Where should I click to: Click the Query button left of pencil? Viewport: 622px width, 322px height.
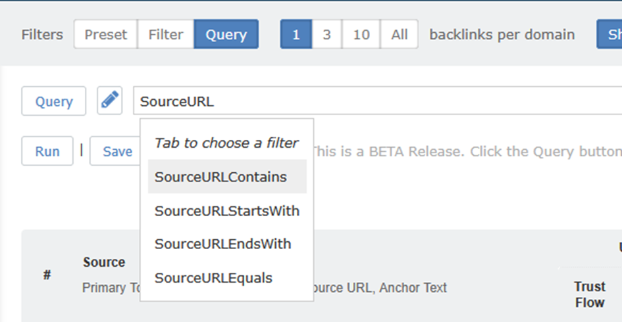click(x=54, y=101)
